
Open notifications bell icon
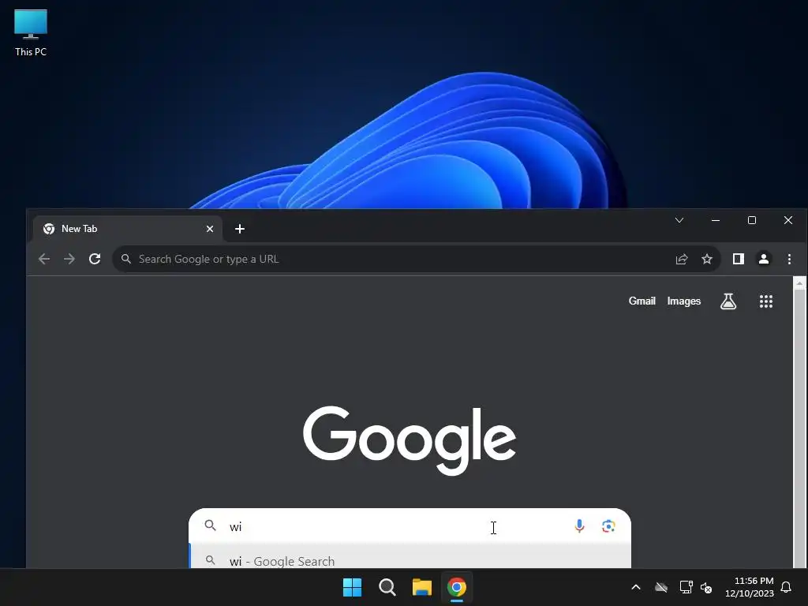pos(787,587)
